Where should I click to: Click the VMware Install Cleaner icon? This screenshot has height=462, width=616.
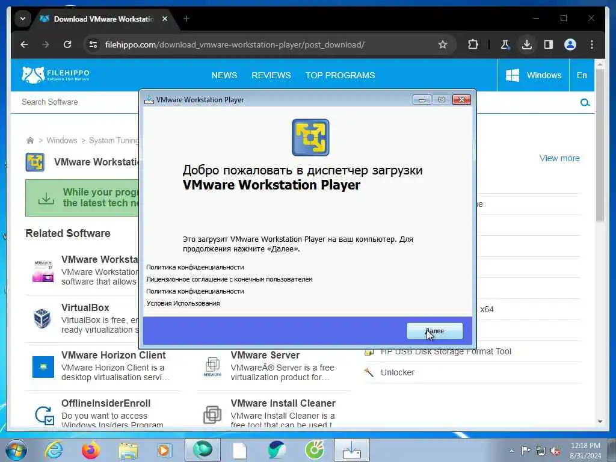212,415
